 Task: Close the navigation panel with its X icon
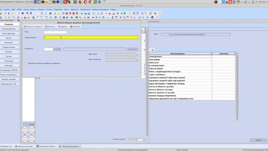pyautogui.click(x=18, y=21)
